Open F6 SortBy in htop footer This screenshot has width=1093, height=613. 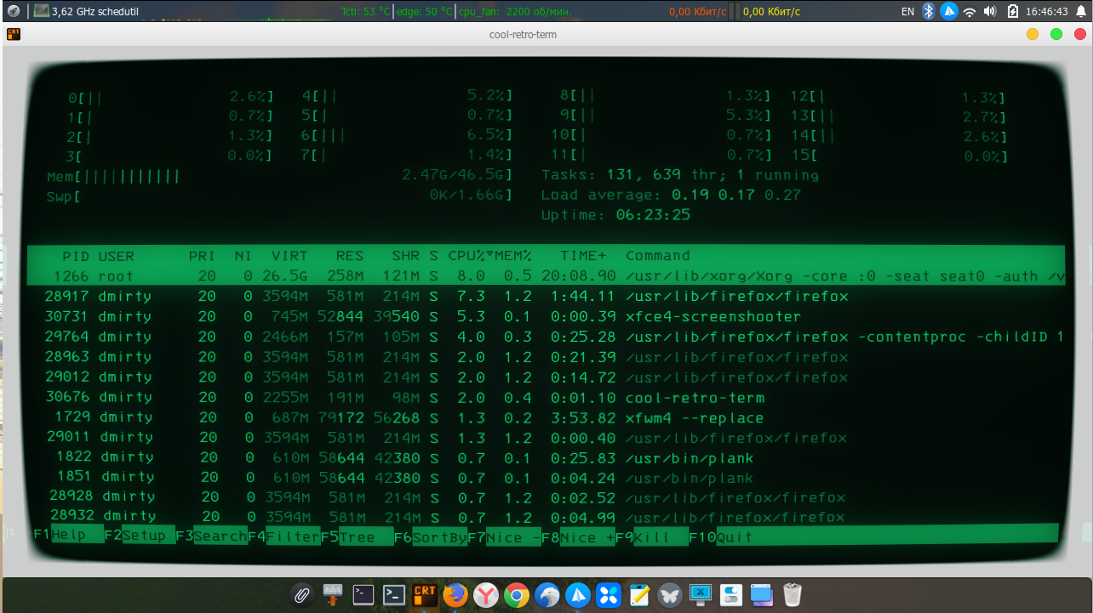point(431,536)
